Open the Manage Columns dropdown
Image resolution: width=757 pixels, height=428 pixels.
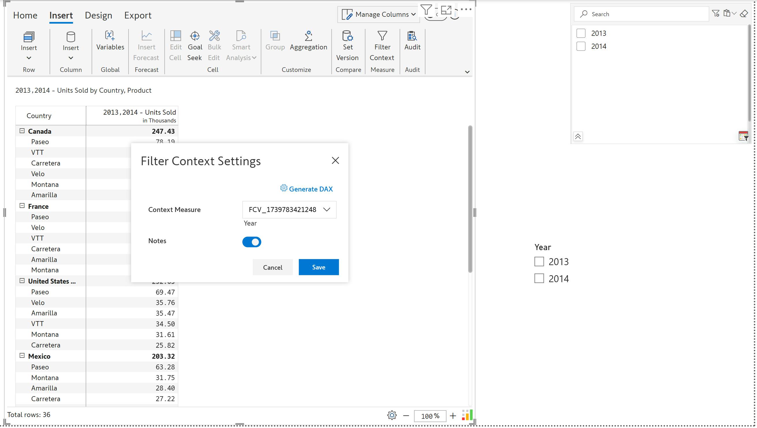379,14
